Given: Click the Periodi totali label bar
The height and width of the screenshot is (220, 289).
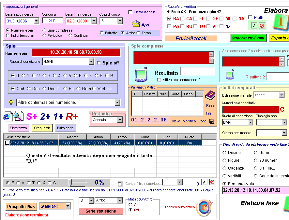Looking at the screenshot, I should point(191,38).
